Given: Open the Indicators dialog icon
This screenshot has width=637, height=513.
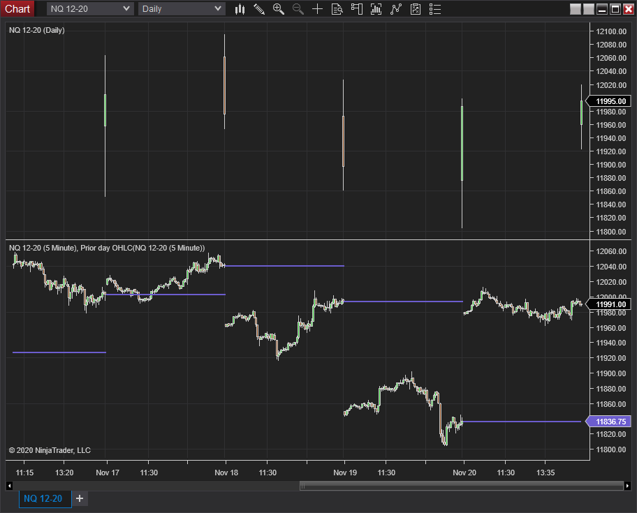Looking at the screenshot, I should (376, 9).
